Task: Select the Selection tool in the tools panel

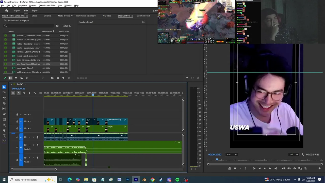Action: [4, 87]
